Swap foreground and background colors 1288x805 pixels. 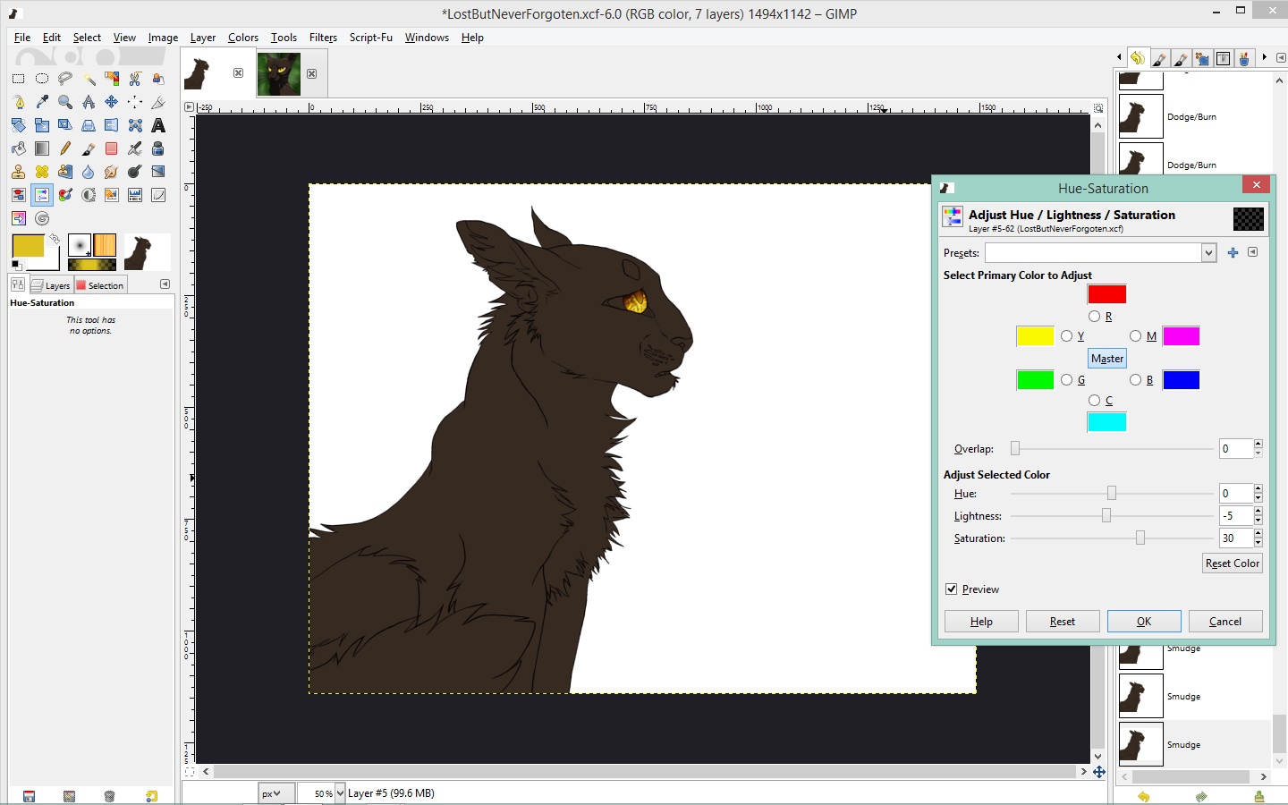coord(54,239)
